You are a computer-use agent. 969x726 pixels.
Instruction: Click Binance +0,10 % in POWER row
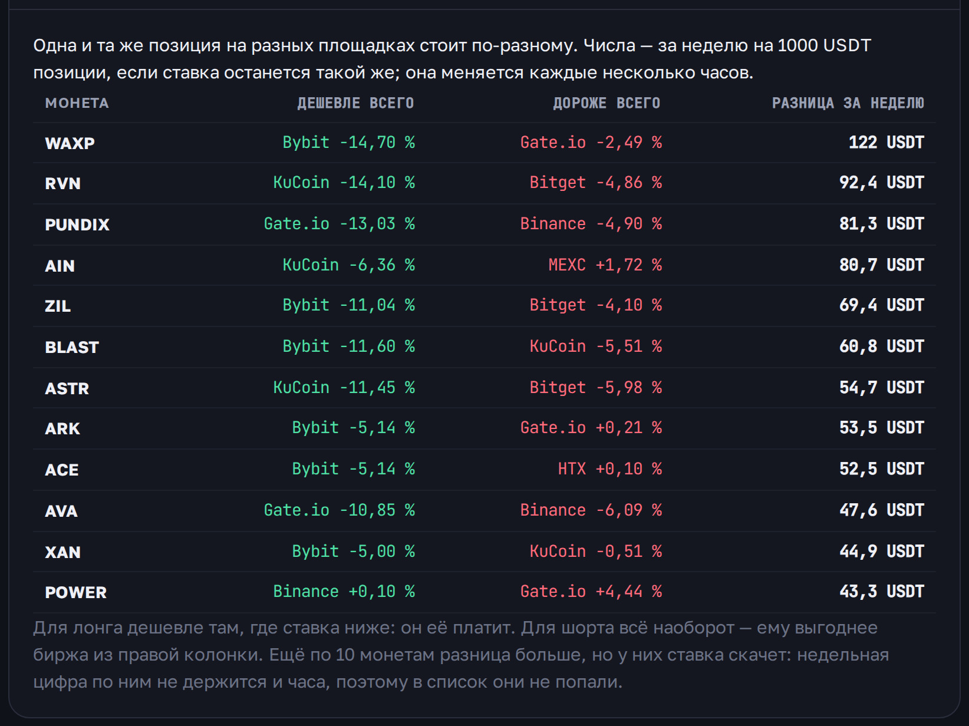coord(344,592)
